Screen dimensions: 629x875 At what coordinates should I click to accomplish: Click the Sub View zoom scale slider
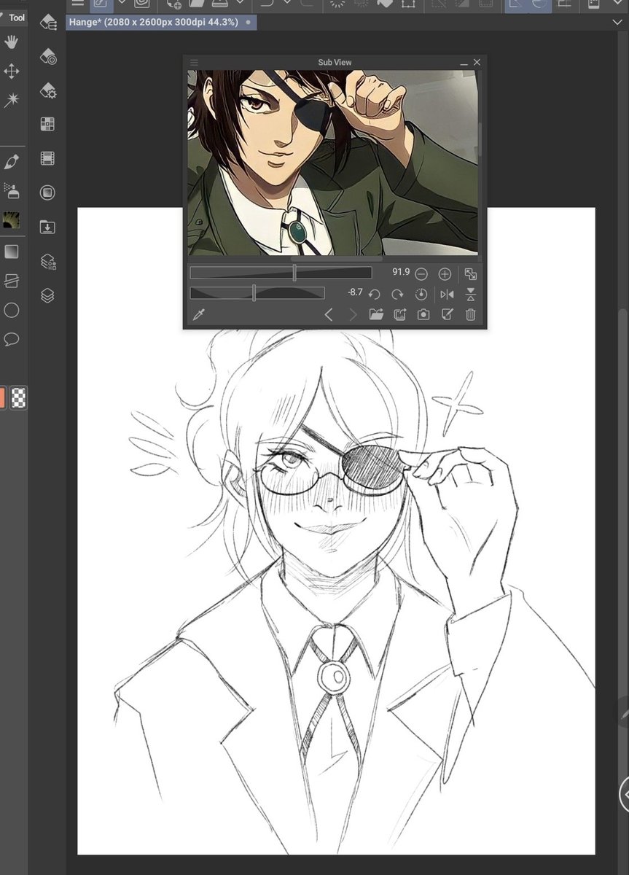click(x=281, y=273)
